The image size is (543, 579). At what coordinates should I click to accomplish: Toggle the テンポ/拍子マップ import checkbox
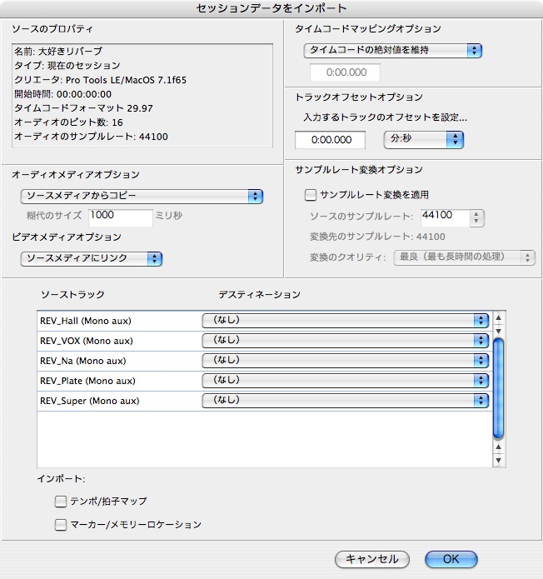point(61,501)
